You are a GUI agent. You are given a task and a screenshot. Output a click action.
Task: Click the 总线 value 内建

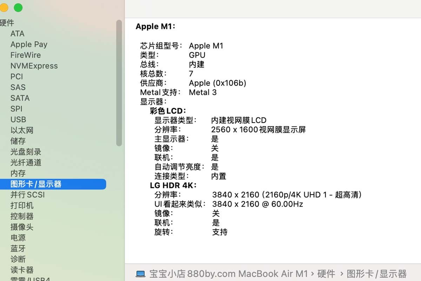coord(196,65)
